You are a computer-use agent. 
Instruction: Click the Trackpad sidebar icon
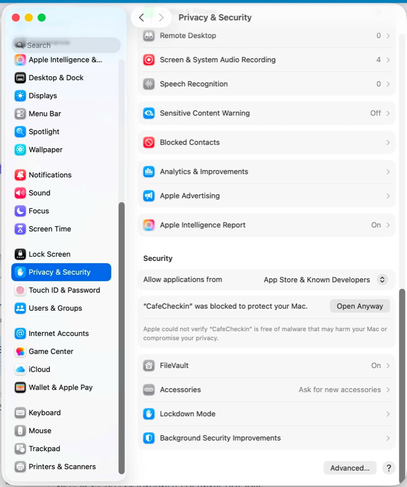coord(20,449)
